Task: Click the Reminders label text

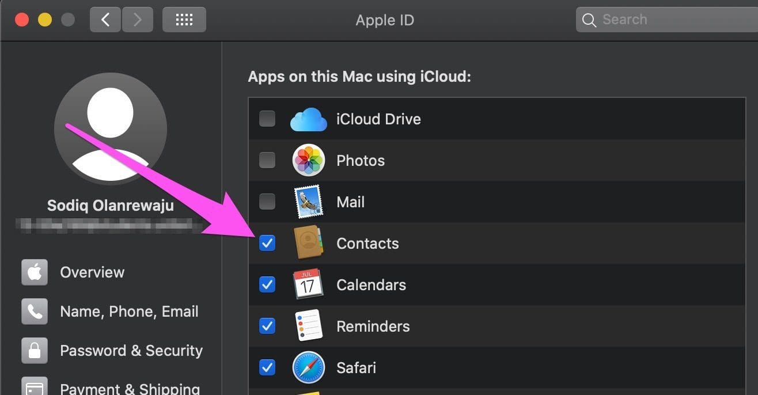Action: [373, 326]
